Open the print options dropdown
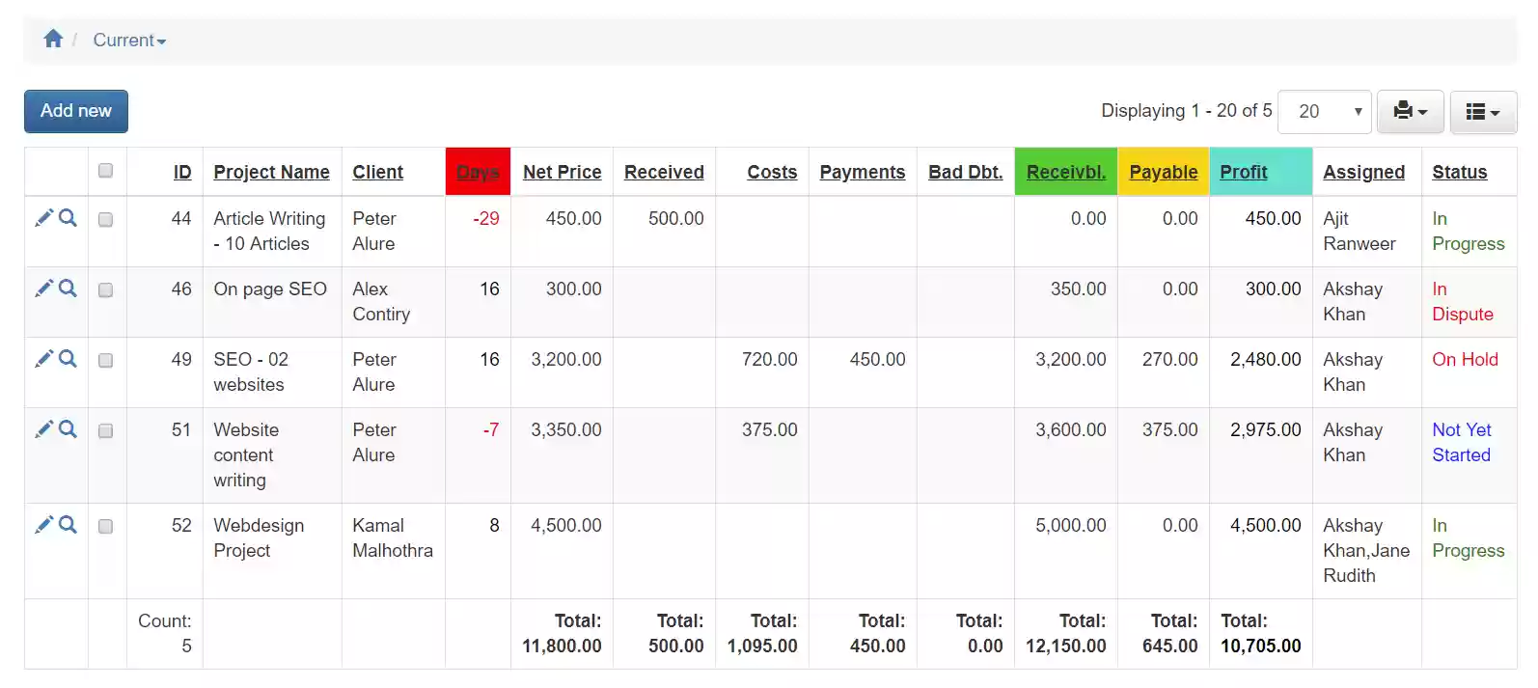The image size is (1538, 688). click(1410, 112)
